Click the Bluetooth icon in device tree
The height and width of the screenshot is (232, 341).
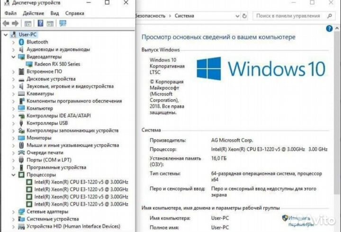[x=21, y=42]
